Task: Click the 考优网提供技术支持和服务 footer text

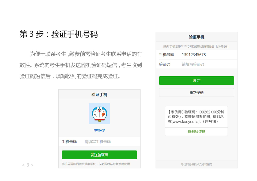Action: tap(196, 164)
